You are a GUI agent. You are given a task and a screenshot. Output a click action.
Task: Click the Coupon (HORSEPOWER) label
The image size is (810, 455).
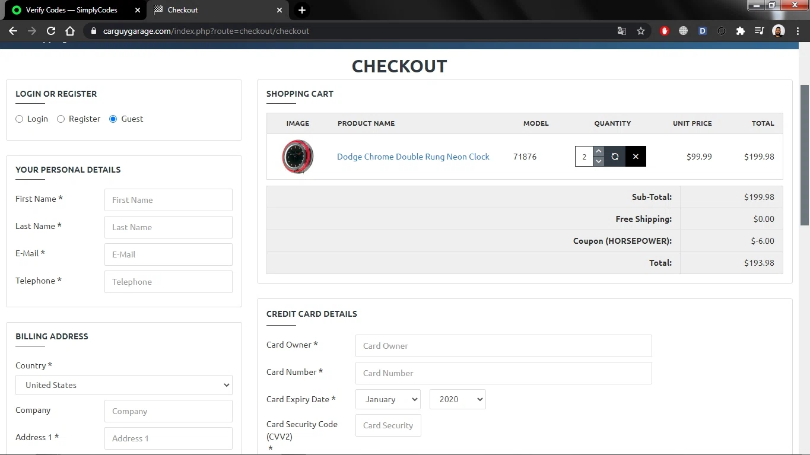tap(622, 241)
